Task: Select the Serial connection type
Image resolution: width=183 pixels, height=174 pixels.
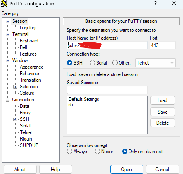Action: [x=92, y=63]
